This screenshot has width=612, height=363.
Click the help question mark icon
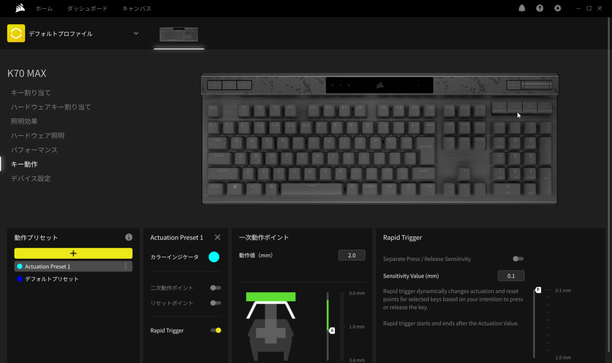point(540,8)
